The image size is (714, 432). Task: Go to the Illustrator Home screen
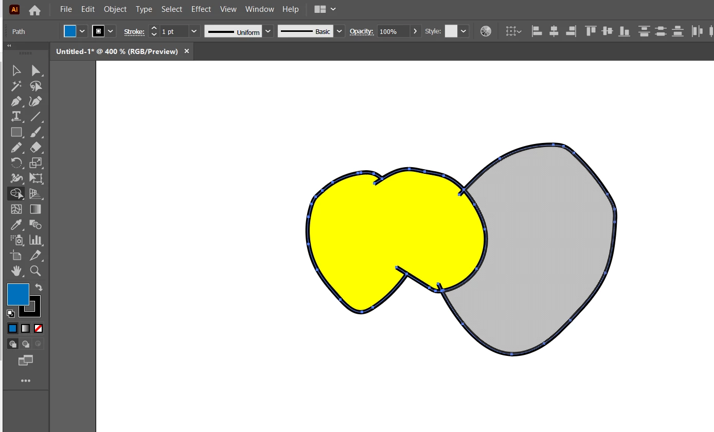[x=34, y=10]
